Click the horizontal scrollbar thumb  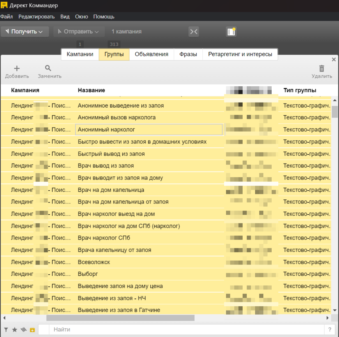[120, 318]
